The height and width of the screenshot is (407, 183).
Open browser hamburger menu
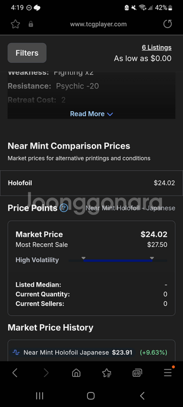click(x=168, y=372)
